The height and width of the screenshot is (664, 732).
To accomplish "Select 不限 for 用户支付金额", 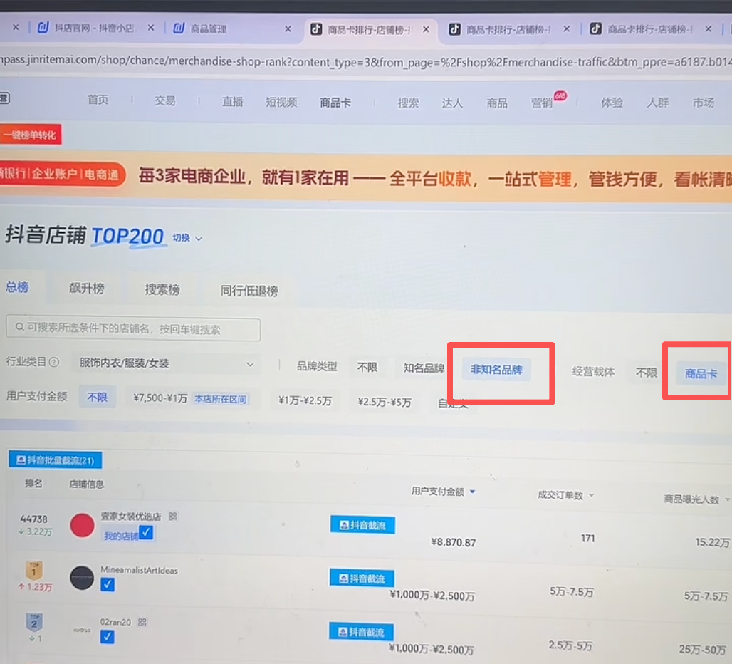I will pos(97,398).
